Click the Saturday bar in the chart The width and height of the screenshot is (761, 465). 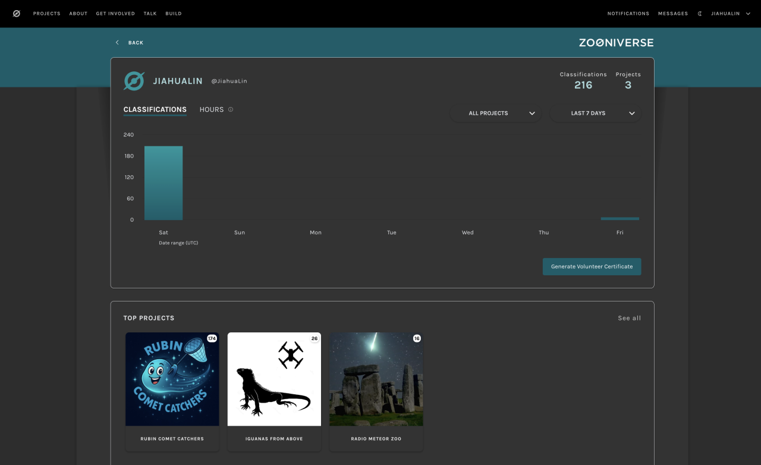[163, 183]
